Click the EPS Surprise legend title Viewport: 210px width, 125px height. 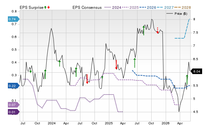[x=31, y=8]
